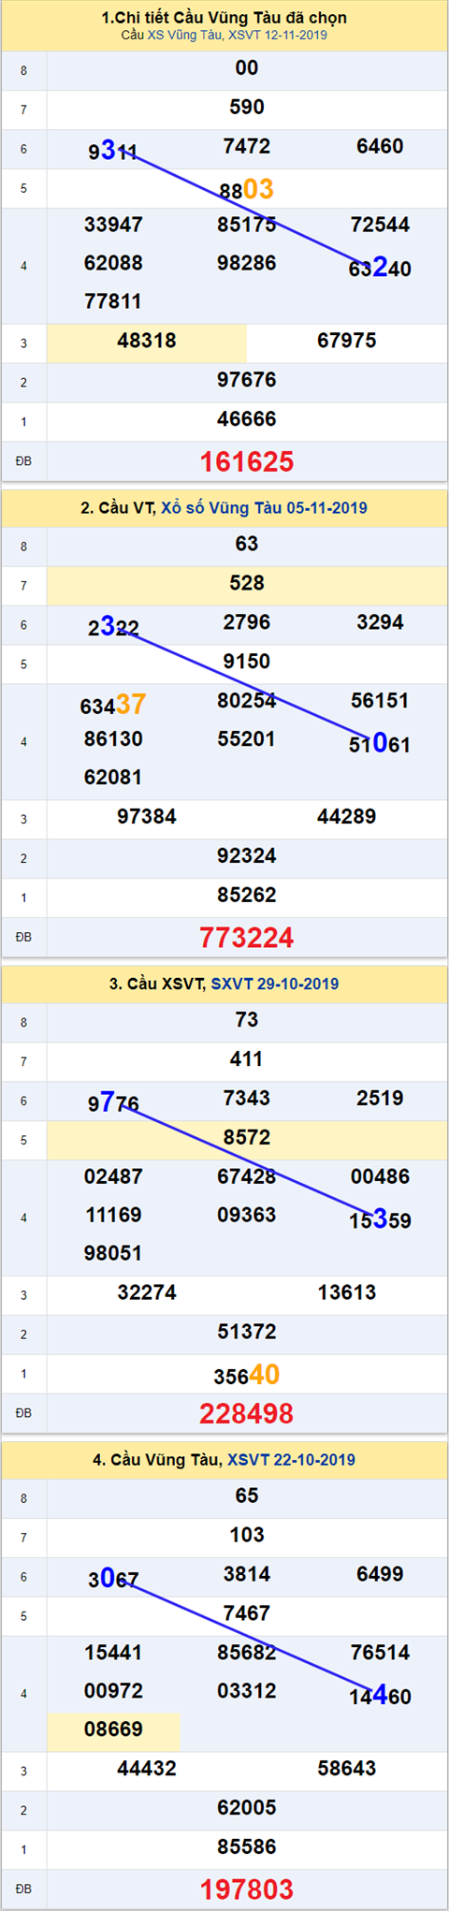This screenshot has width=449, height=1911.
Task: Open the XS Vũng Tàu link
Action: 183,35
